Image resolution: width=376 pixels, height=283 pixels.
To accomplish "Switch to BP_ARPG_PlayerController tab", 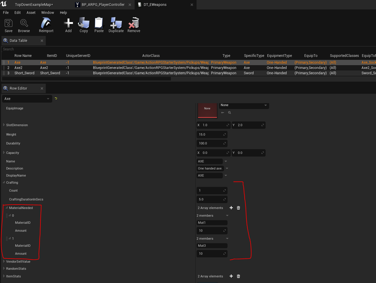I will point(103,5).
